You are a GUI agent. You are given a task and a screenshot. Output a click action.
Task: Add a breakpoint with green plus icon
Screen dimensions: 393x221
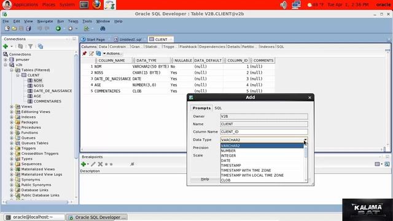coord(84,164)
